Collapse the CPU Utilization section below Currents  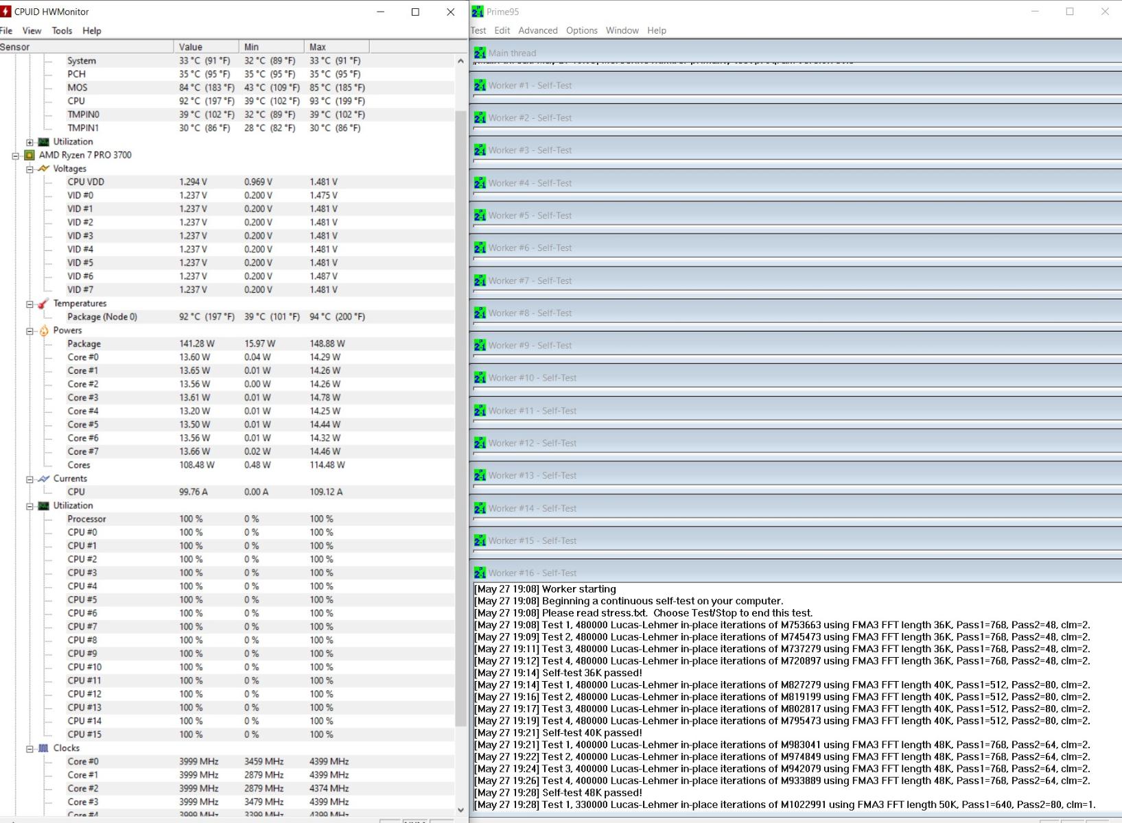[30, 506]
